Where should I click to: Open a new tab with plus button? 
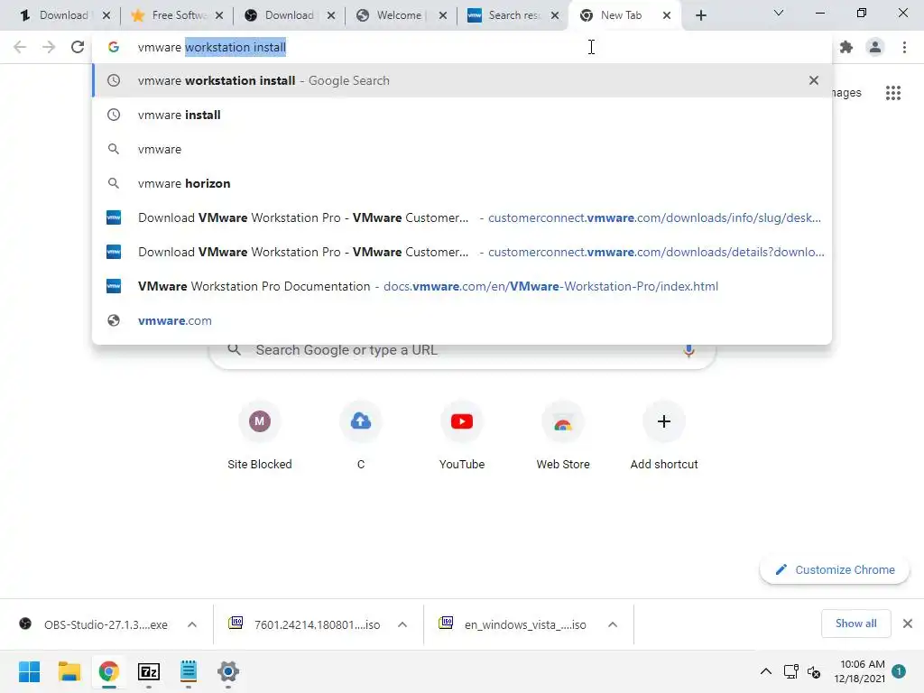pyautogui.click(x=700, y=15)
